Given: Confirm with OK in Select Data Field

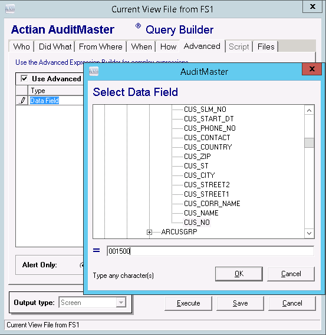Looking at the screenshot, I should (239, 274).
